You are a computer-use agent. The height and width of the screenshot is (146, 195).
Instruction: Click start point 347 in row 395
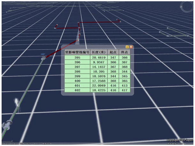(113, 57)
